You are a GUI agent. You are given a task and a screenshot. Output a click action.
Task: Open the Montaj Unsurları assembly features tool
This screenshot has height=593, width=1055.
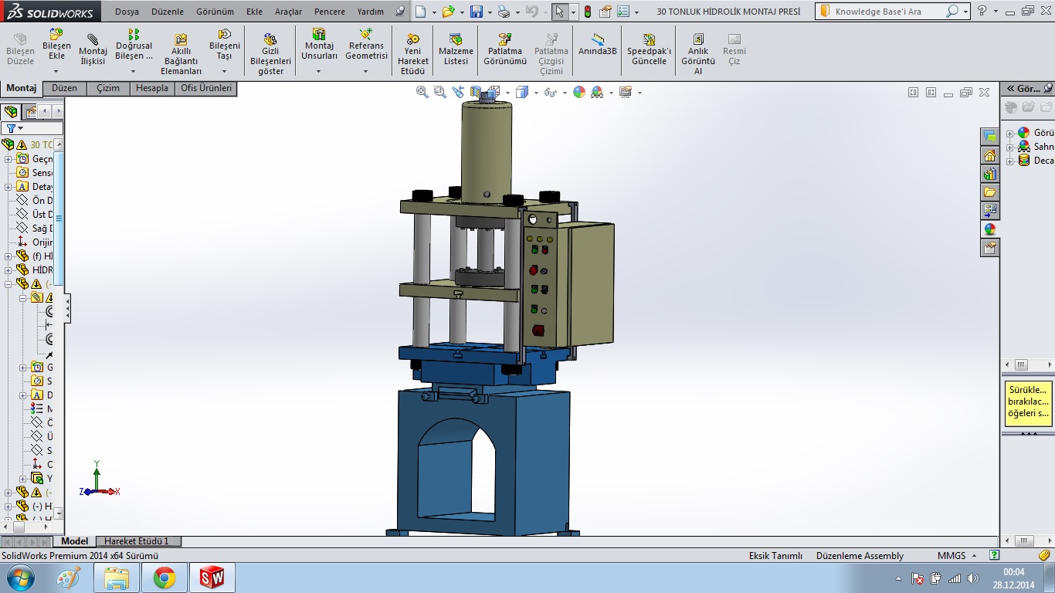[x=319, y=46]
